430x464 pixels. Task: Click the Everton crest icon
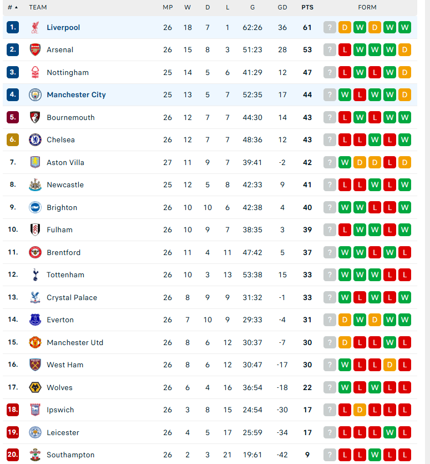click(x=35, y=320)
